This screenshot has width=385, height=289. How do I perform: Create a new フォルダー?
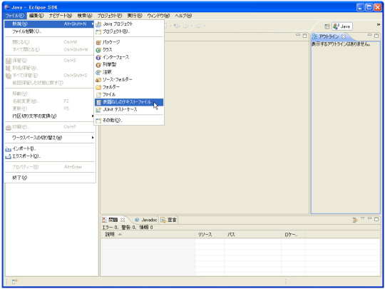click(x=129, y=87)
